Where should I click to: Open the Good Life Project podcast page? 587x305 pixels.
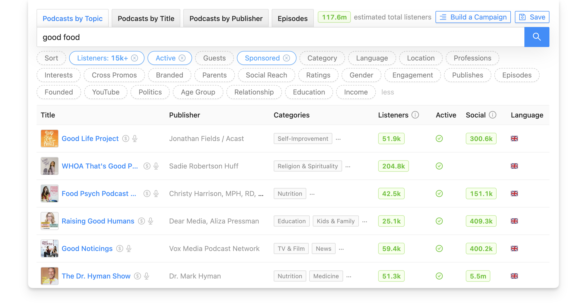(90, 138)
